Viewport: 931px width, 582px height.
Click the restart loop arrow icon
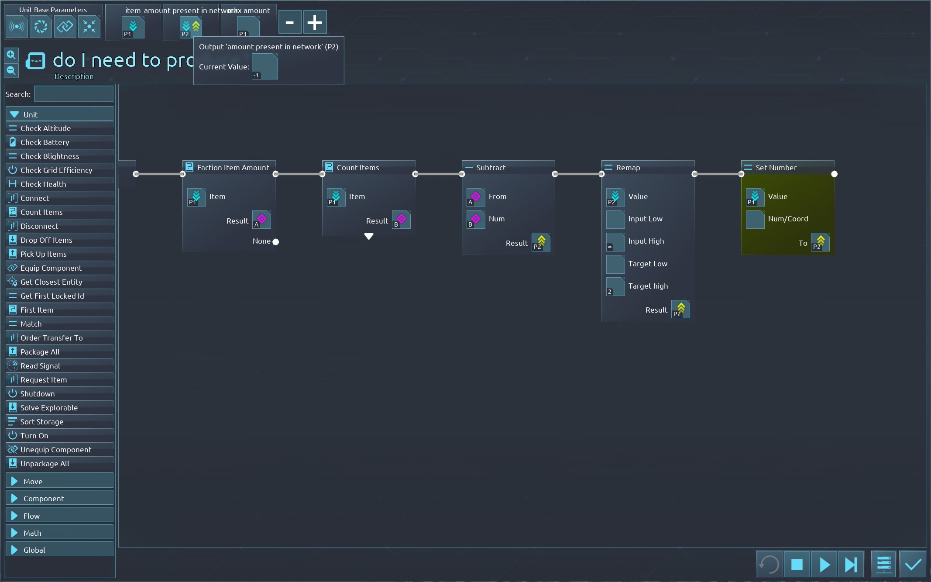tap(769, 565)
